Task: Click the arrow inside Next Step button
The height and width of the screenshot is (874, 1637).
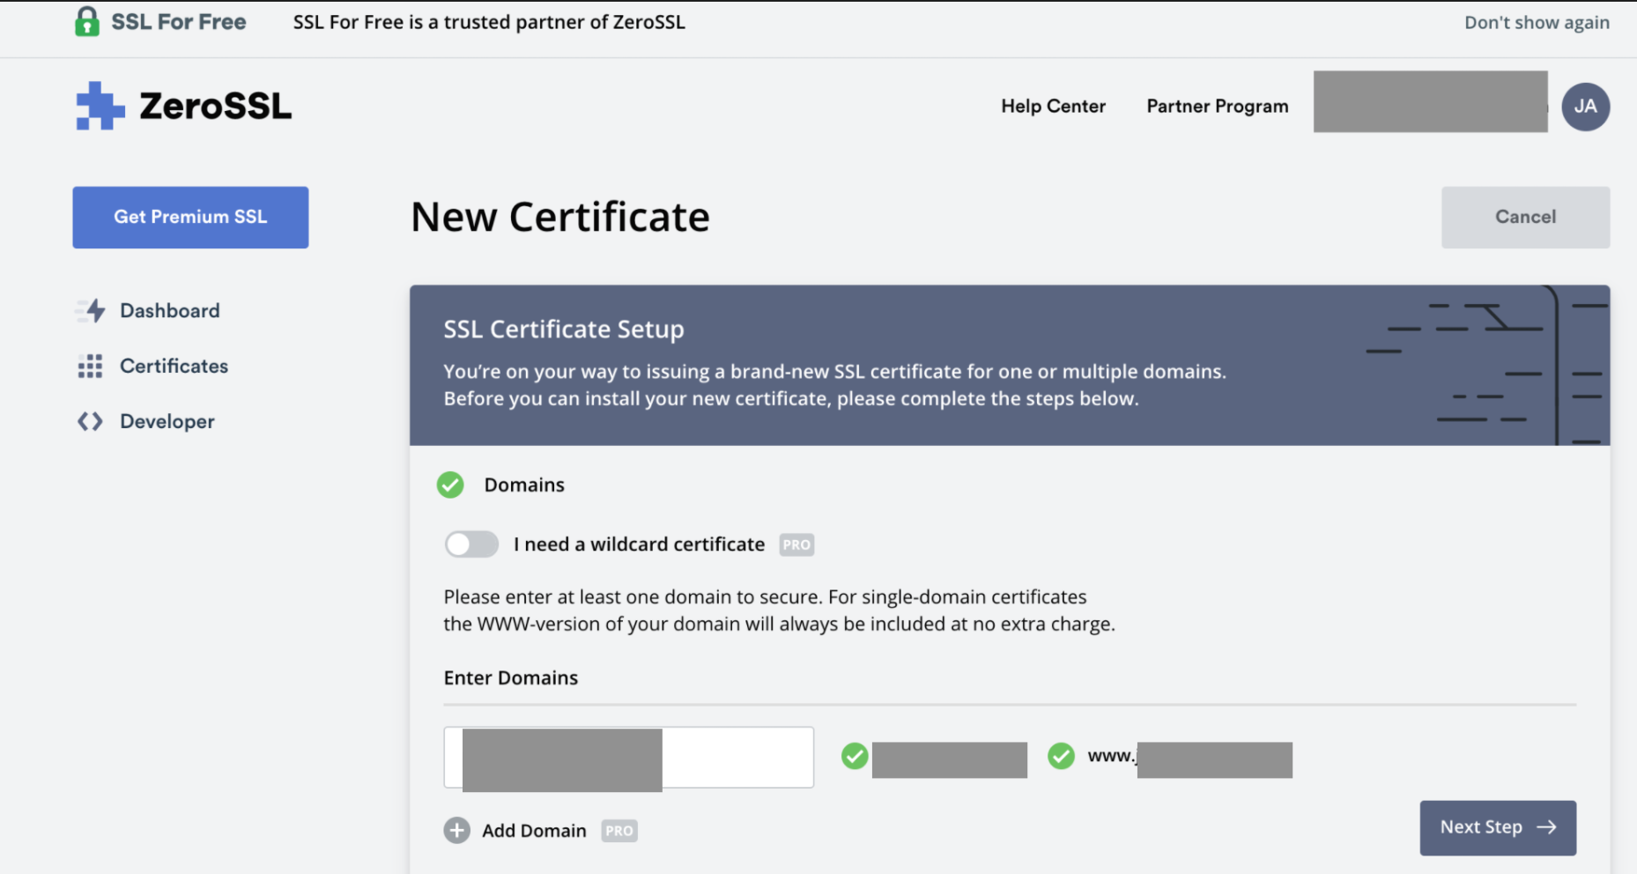Action: coord(1546,827)
